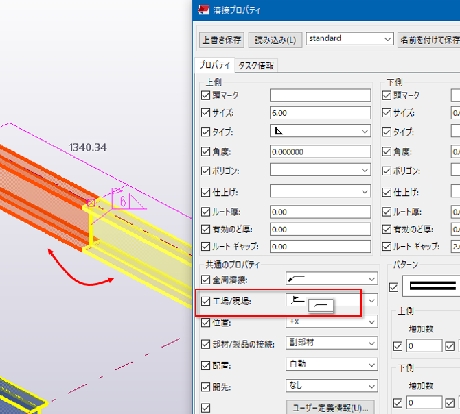The image size is (460, 414).
Task: Click 上側 ルート厚 input field
Action: [x=321, y=212]
